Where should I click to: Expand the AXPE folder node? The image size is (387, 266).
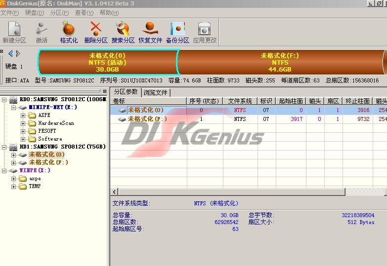point(23,115)
